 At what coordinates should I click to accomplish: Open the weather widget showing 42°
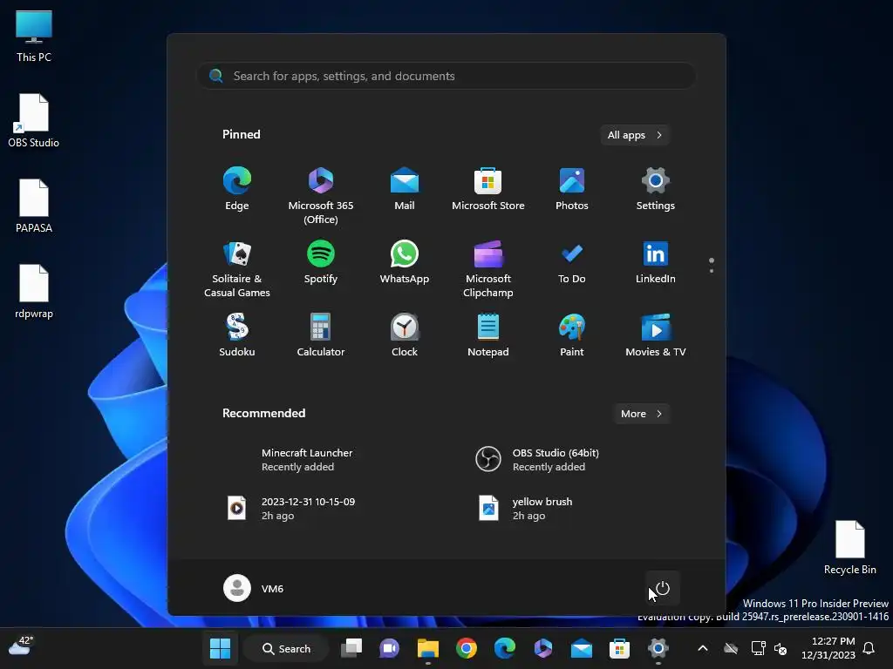21,645
